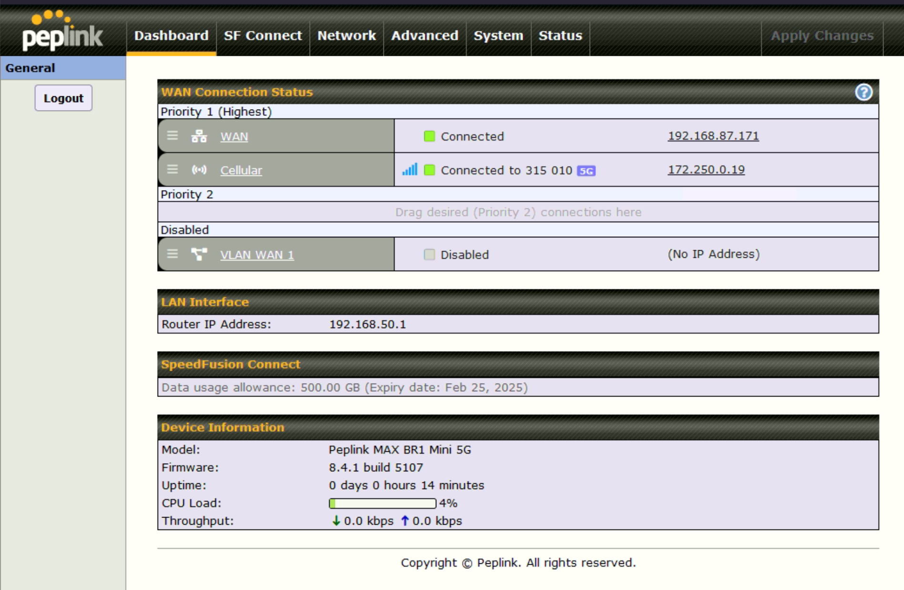Image resolution: width=904 pixels, height=590 pixels.
Task: Click the drag handle on WAN row
Action: click(x=172, y=136)
